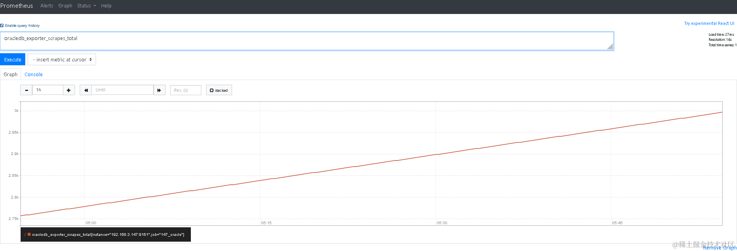
Task: Focus the query expression text box
Action: 307,41
